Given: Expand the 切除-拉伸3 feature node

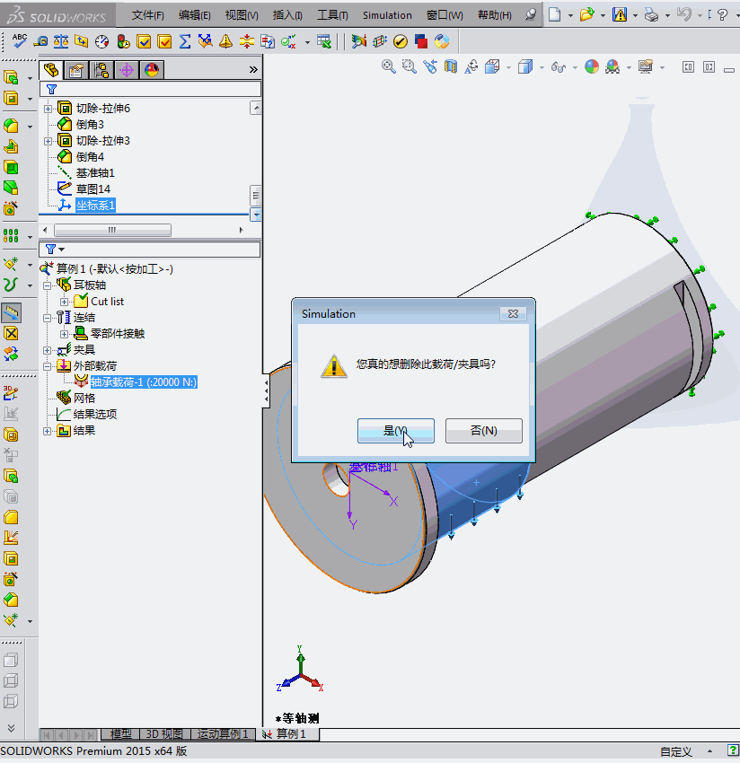Looking at the screenshot, I should coord(48,141).
